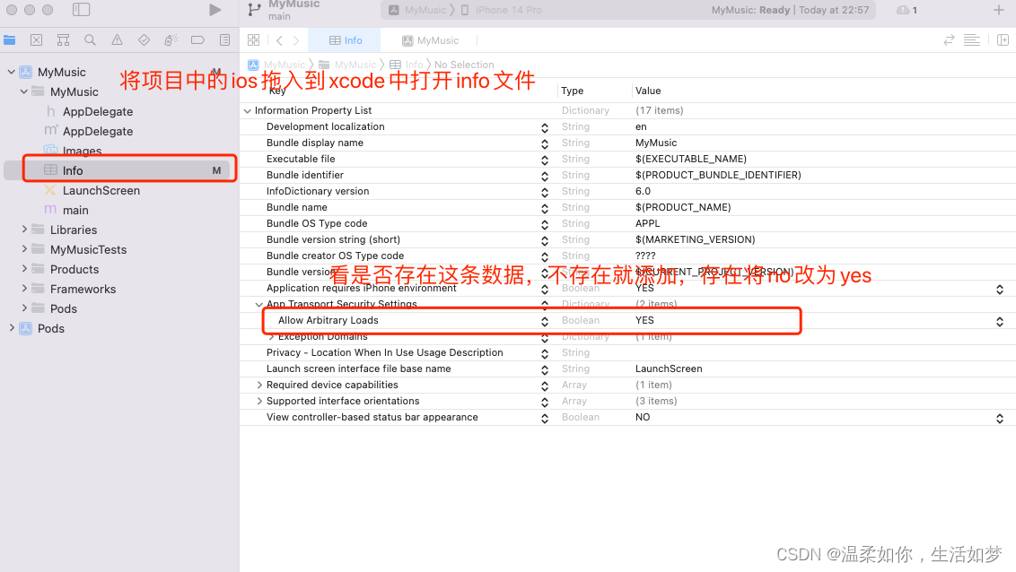
Task: Expand the Libraries folder
Action: pyautogui.click(x=24, y=229)
